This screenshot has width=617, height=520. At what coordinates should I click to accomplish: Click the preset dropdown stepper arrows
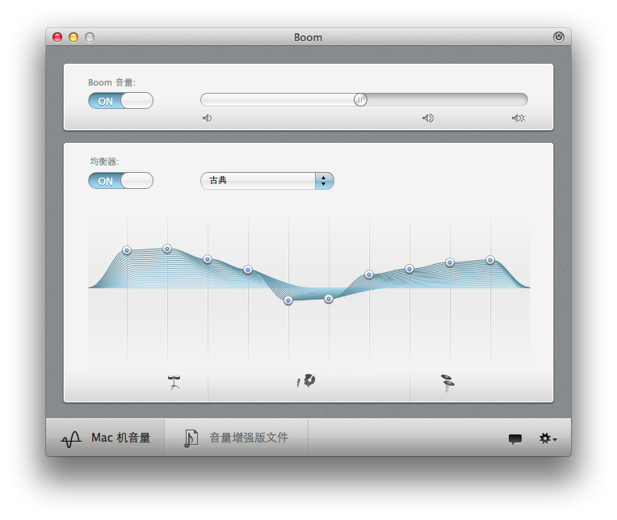[x=324, y=181]
